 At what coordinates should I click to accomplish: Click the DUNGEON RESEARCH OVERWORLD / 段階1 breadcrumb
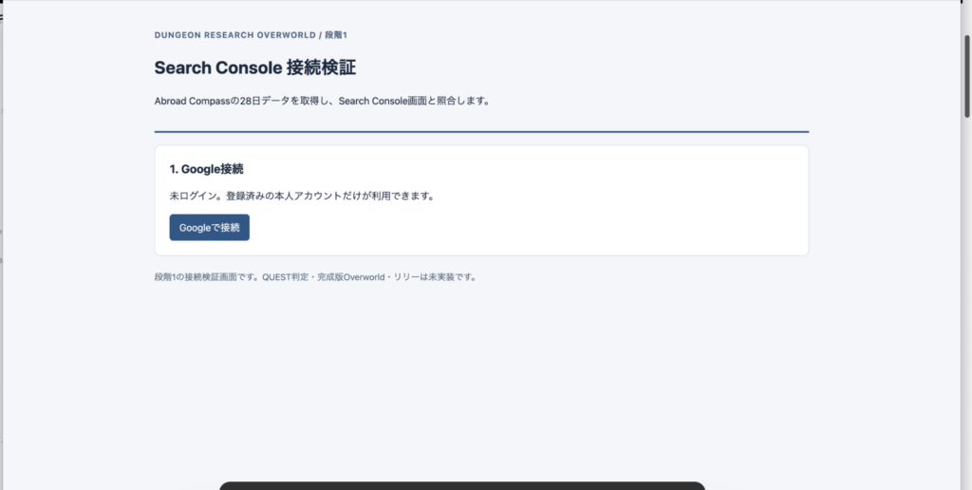coord(251,35)
